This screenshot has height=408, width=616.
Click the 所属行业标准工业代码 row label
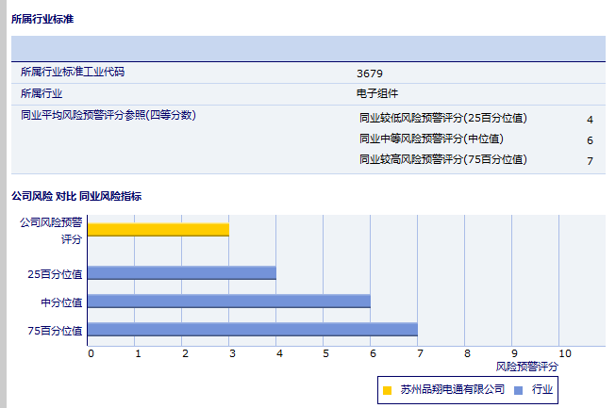pyautogui.click(x=73, y=72)
